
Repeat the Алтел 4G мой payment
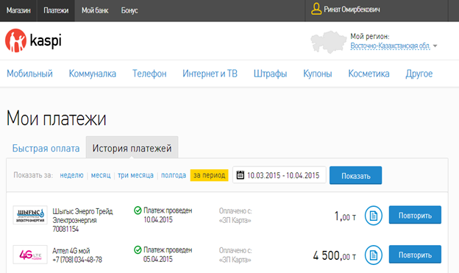coord(415,255)
